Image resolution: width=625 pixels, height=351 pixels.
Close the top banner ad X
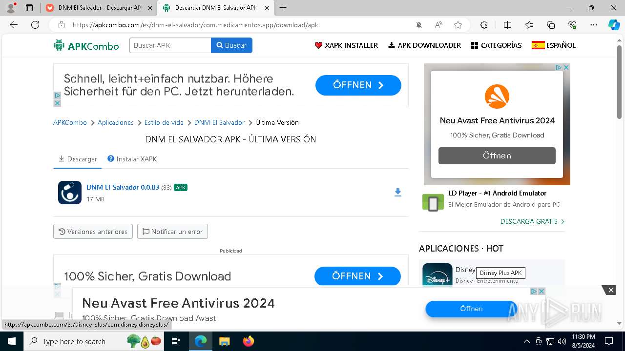tap(57, 103)
